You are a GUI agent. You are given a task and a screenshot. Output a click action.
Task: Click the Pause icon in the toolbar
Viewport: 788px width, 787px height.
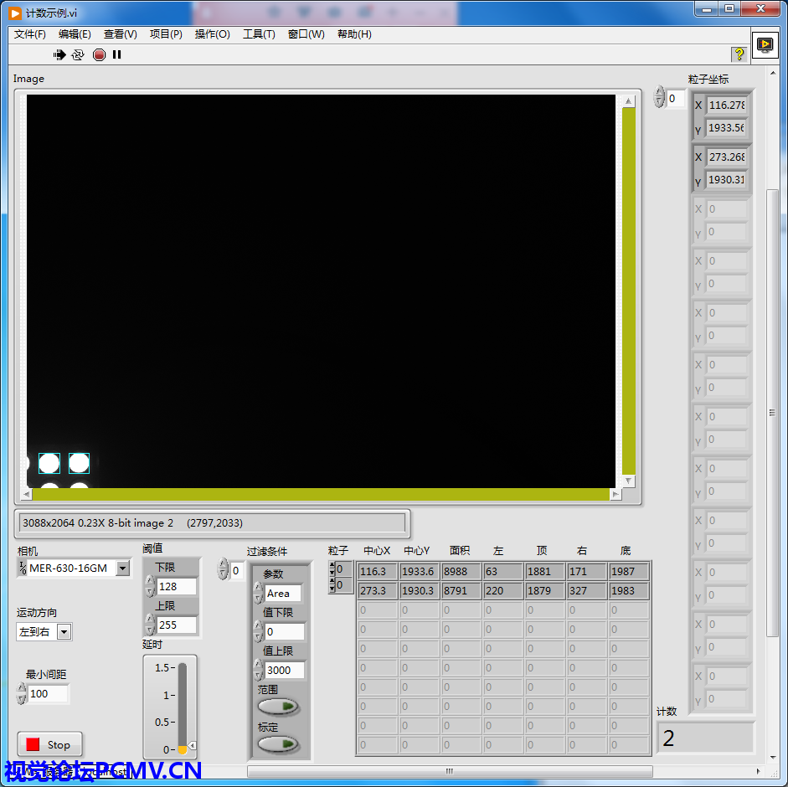117,54
